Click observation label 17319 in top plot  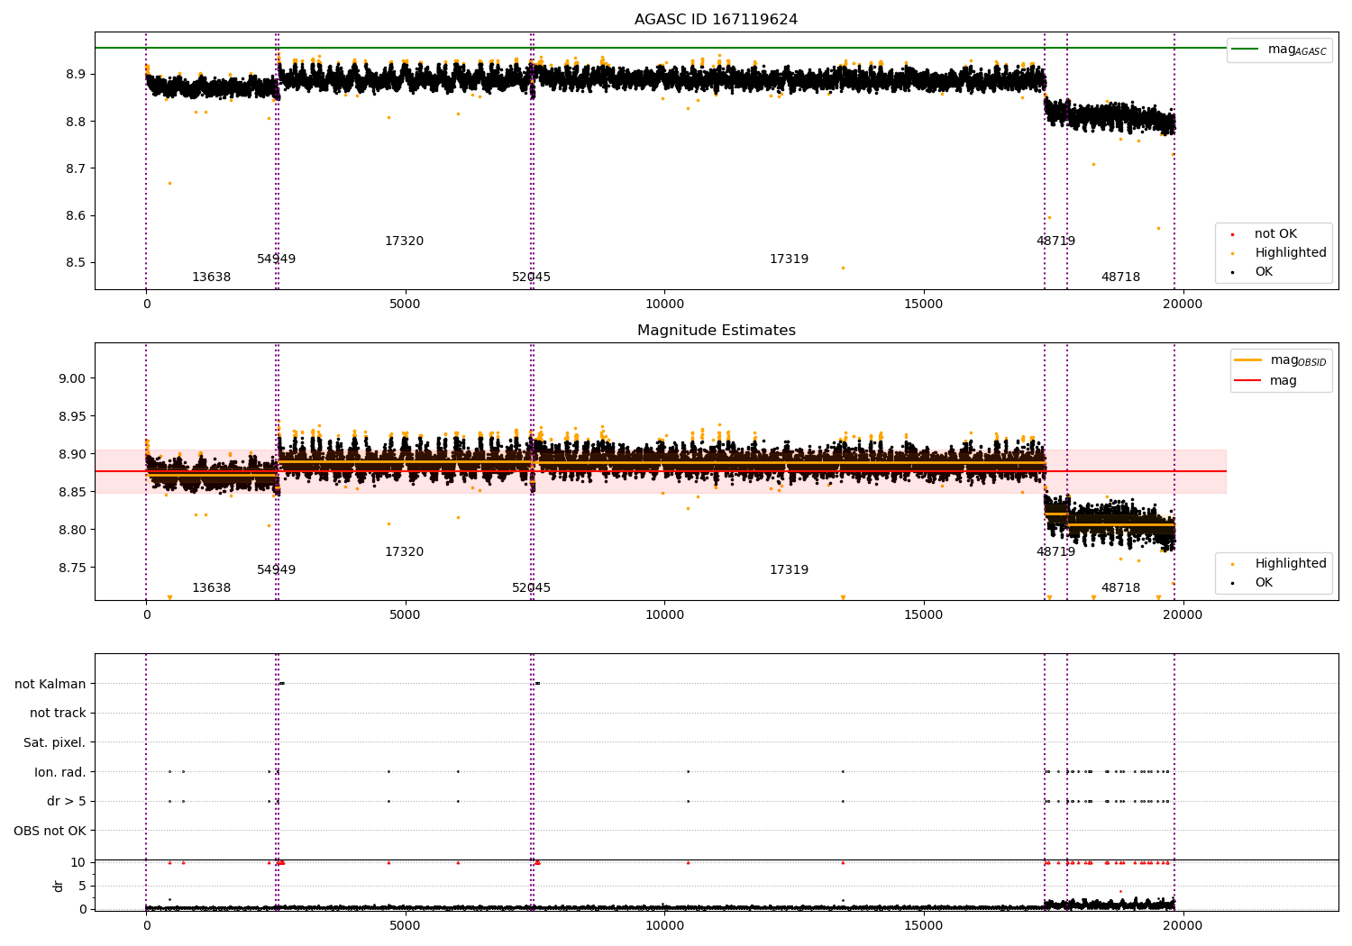[789, 259]
